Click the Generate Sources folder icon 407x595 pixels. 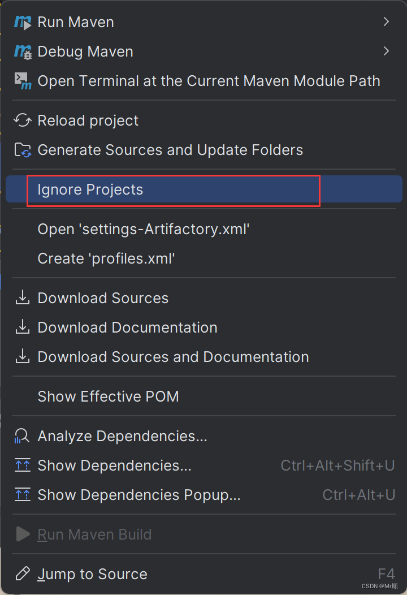point(21,149)
